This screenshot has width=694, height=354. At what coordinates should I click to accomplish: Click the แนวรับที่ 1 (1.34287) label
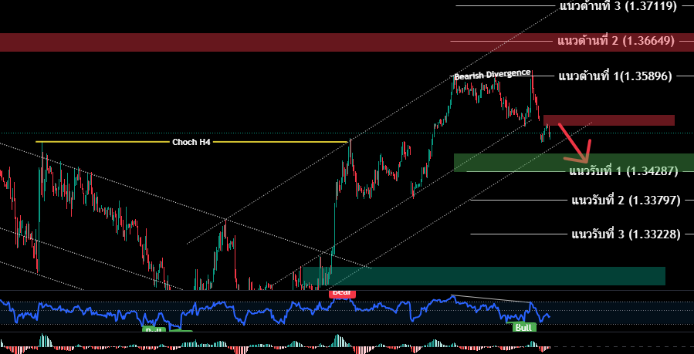point(624,170)
